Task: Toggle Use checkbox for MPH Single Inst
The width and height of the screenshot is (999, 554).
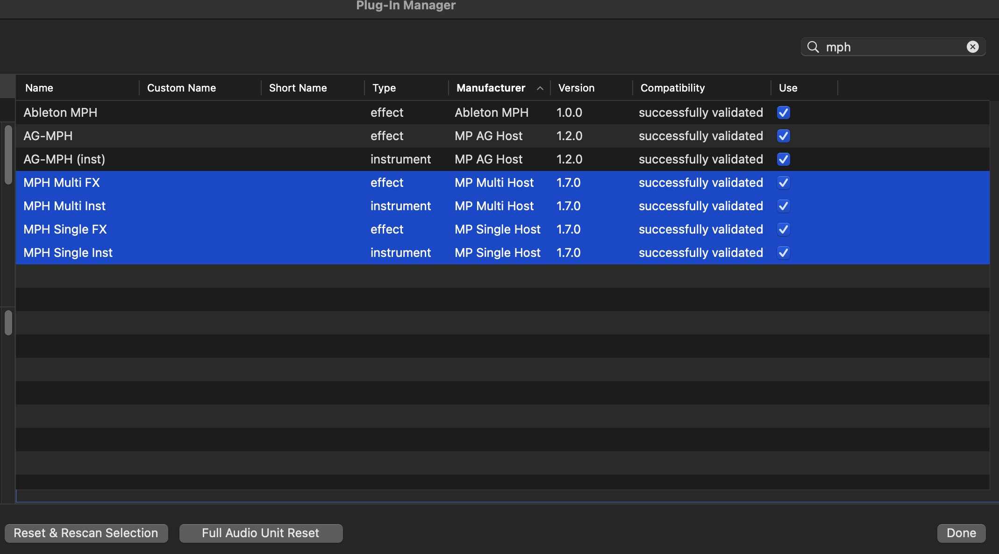Action: pos(783,253)
